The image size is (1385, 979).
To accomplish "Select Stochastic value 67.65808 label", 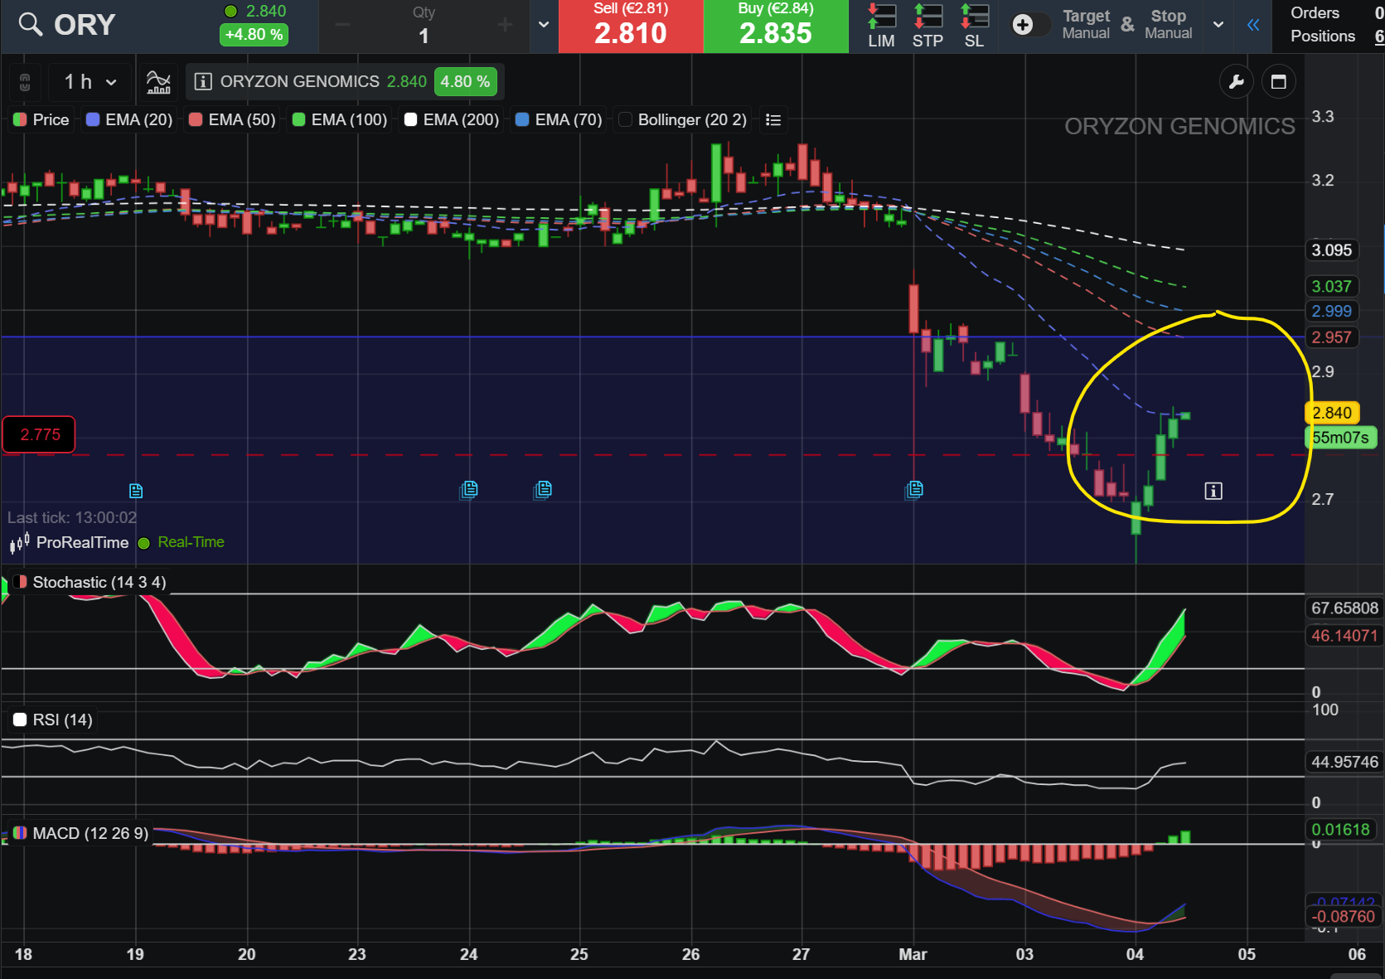I will tap(1344, 608).
